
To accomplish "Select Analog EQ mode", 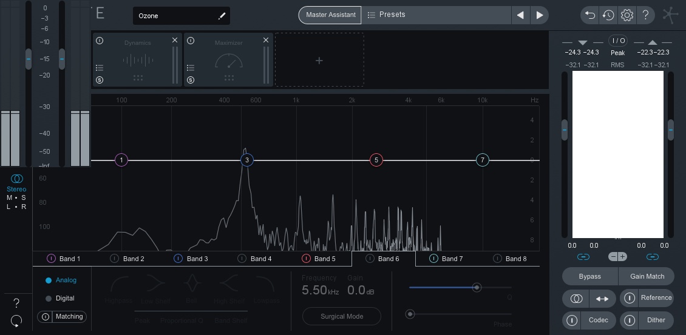I will (61, 280).
